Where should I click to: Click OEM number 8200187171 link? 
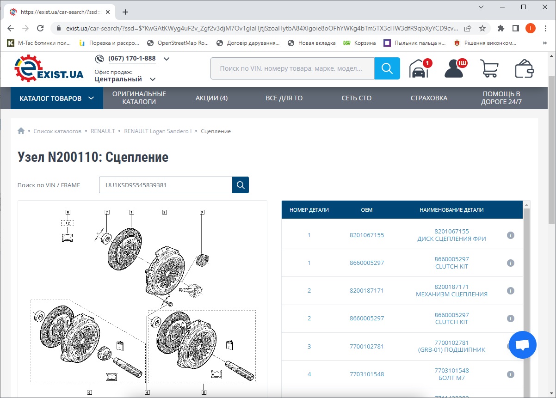click(366, 291)
